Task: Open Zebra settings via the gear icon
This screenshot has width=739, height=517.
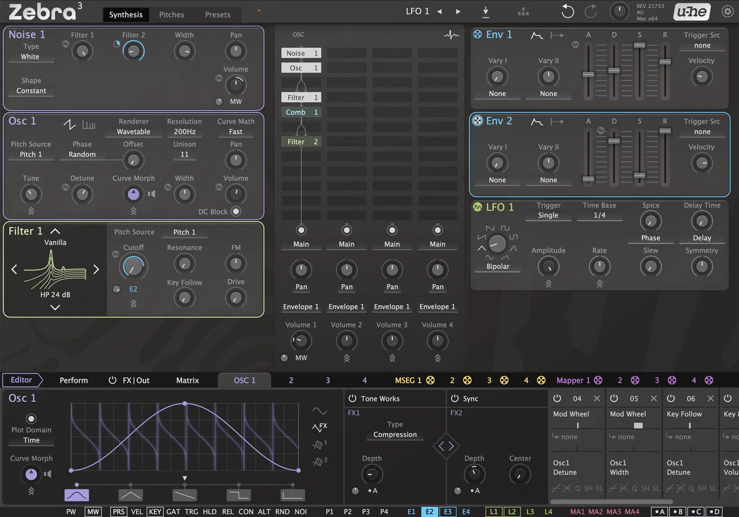Action: (x=727, y=11)
